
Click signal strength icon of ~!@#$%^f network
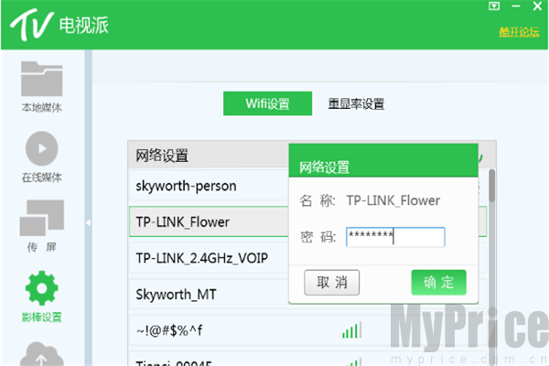point(352,330)
